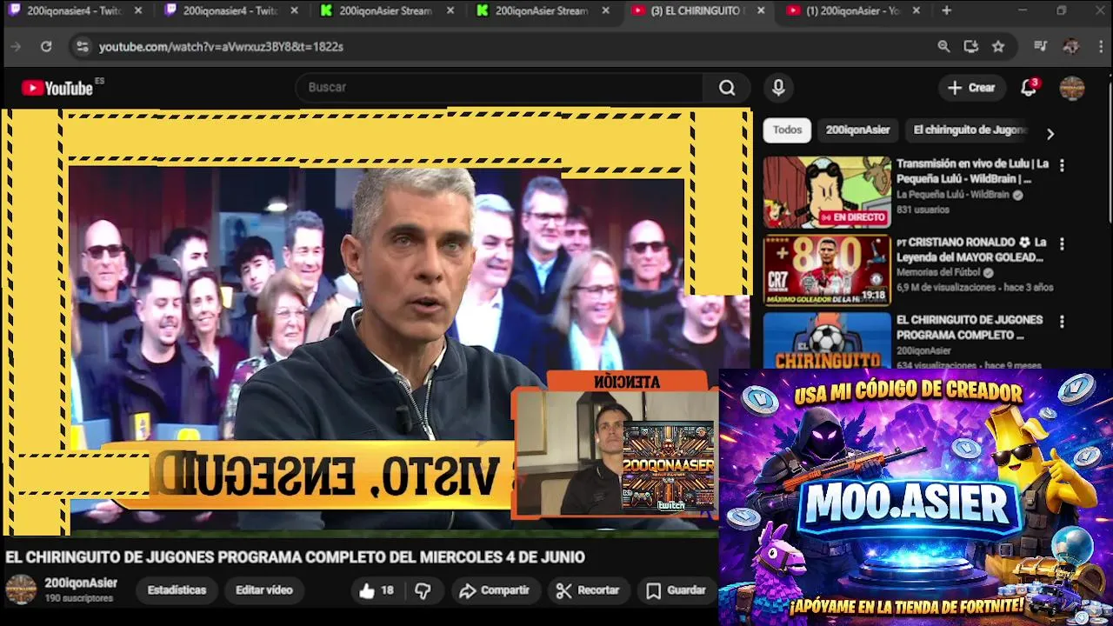The height and width of the screenshot is (626, 1113).
Task: Click the zoom magnifier icon in address bar
Action: pos(943,47)
